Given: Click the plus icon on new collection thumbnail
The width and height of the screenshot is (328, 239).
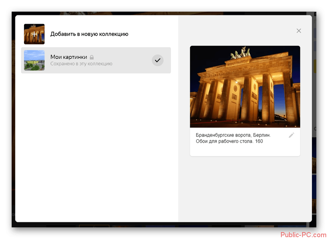Looking at the screenshot, I should tap(34, 34).
